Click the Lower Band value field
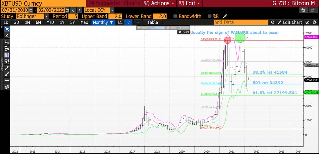The height and width of the screenshot is (154, 319). [160, 16]
